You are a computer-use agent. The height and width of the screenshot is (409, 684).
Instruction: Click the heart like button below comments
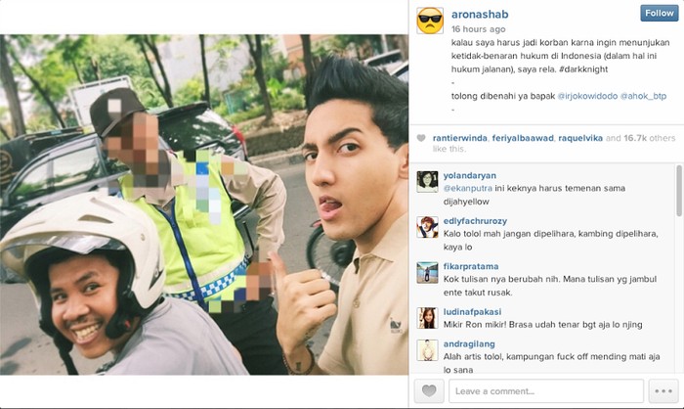coord(429,390)
